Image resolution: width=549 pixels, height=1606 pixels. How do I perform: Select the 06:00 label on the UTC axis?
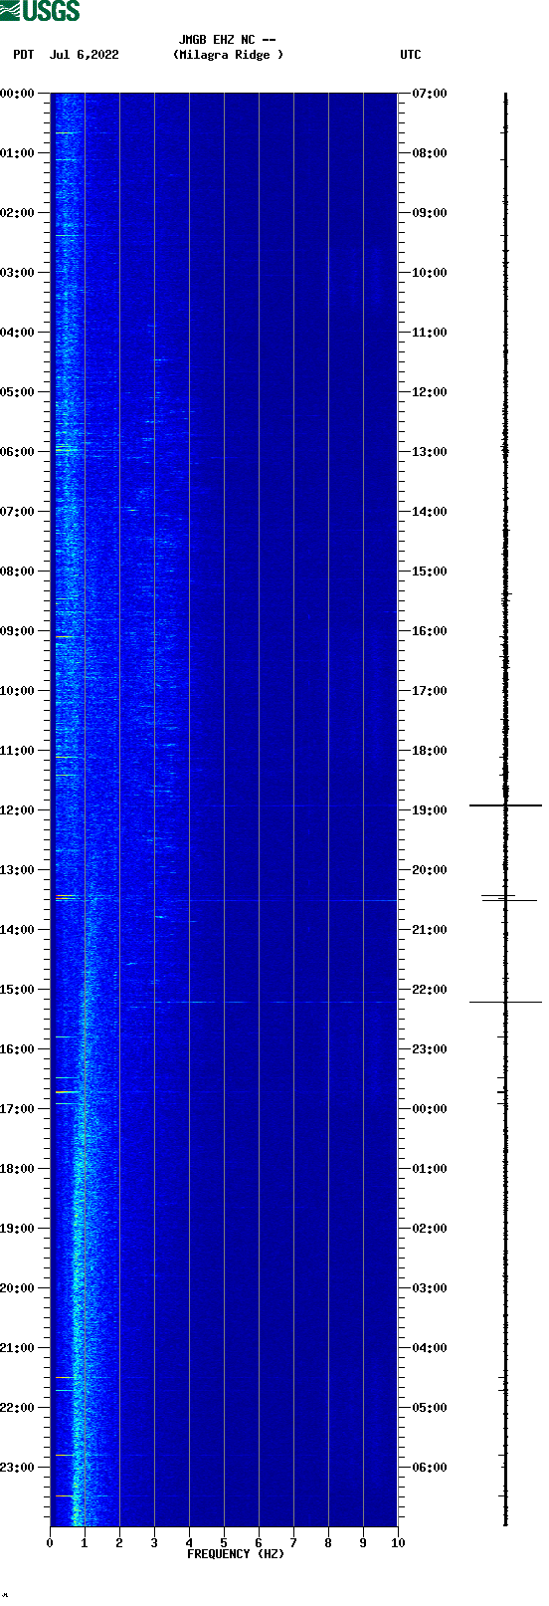tap(430, 1468)
